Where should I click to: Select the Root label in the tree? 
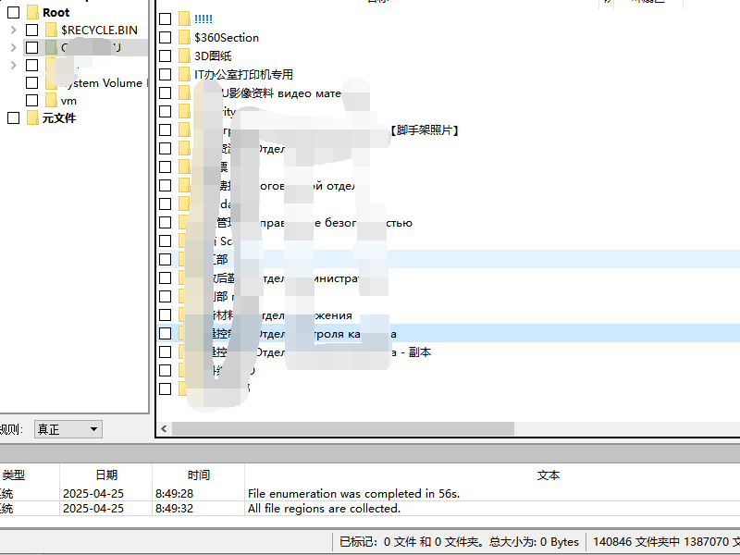(x=56, y=13)
